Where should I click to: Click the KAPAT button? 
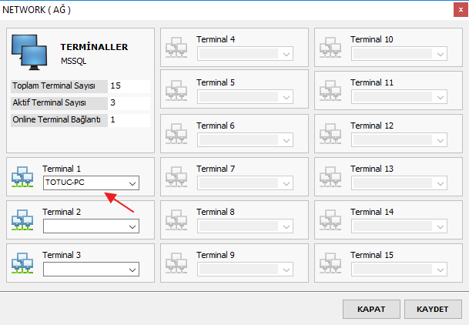coord(371,309)
